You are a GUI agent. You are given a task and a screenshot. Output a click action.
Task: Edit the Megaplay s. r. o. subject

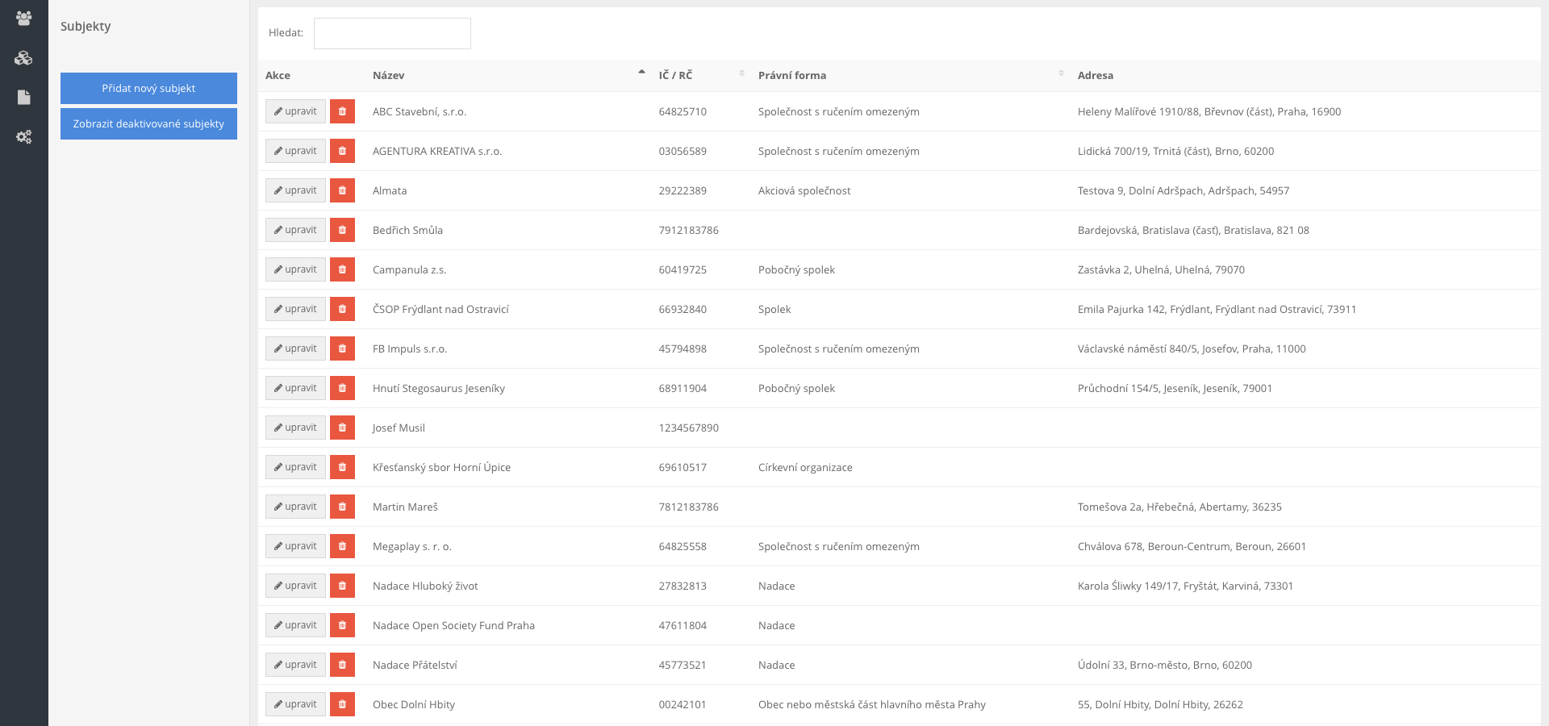[x=295, y=546]
